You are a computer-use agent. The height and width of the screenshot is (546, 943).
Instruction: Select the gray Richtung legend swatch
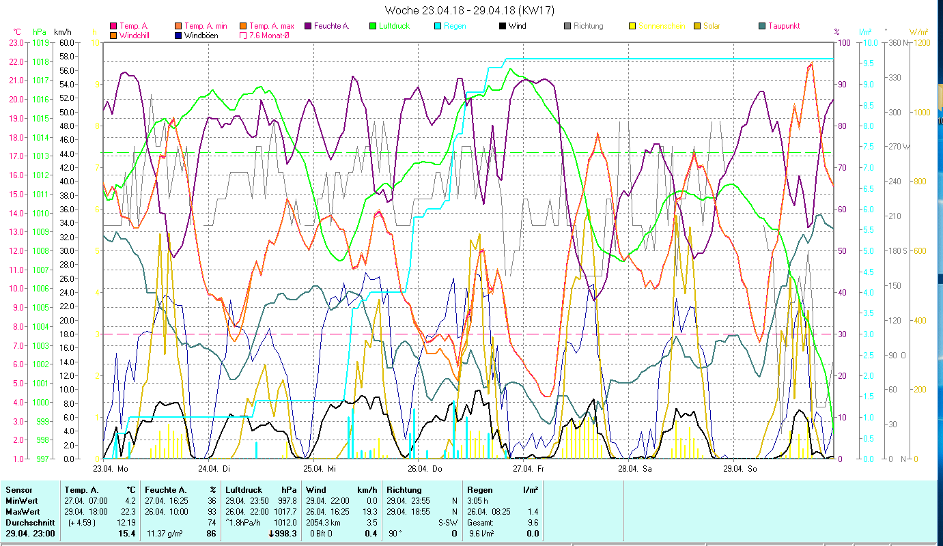[x=567, y=26]
